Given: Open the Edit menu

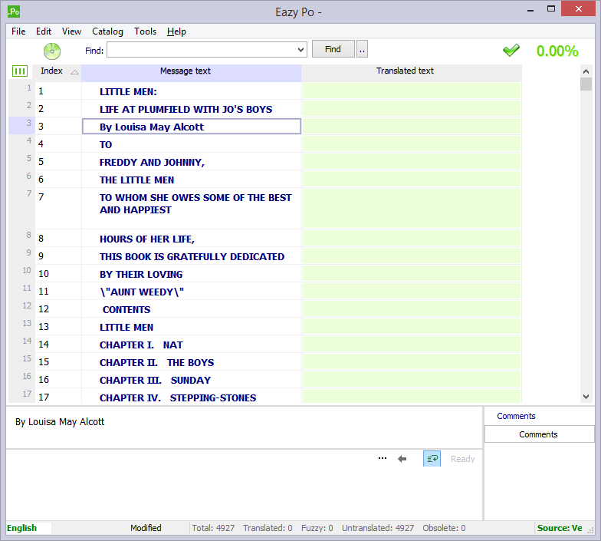Looking at the screenshot, I should [x=44, y=31].
